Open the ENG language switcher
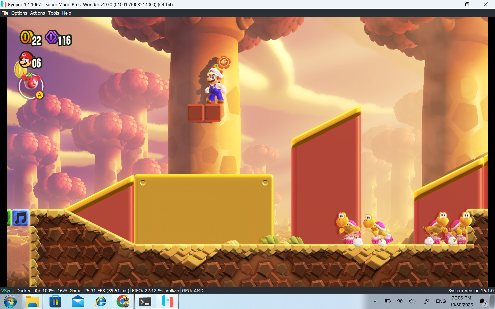 point(441,301)
